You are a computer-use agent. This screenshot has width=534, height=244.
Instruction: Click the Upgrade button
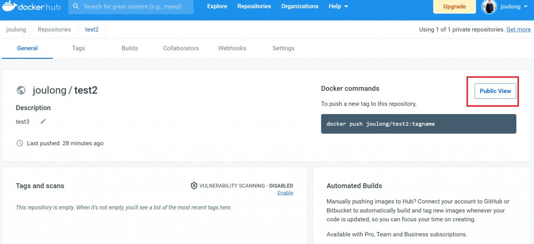[454, 6]
